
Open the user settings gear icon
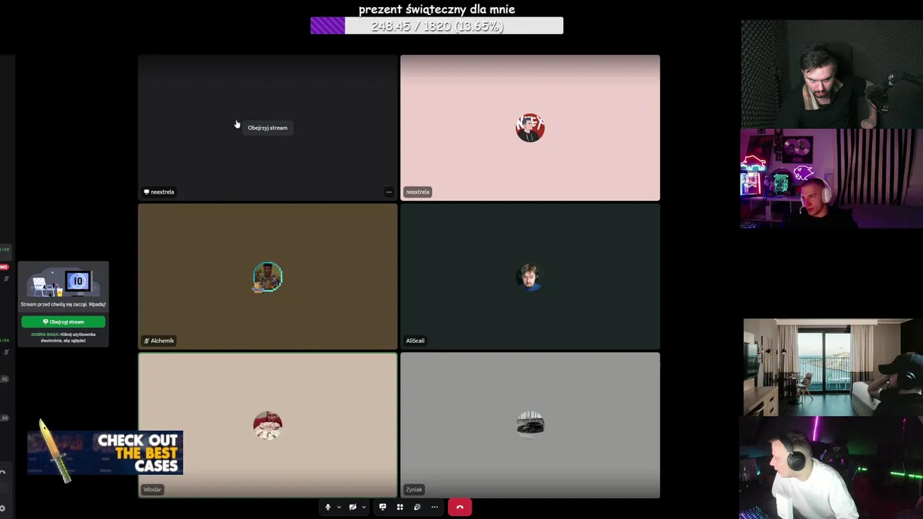(3, 508)
